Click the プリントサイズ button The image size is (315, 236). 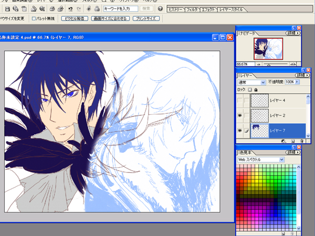click(146, 19)
